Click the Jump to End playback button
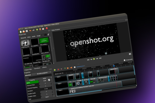The height and width of the screenshot is (103, 155). (x=100, y=58)
